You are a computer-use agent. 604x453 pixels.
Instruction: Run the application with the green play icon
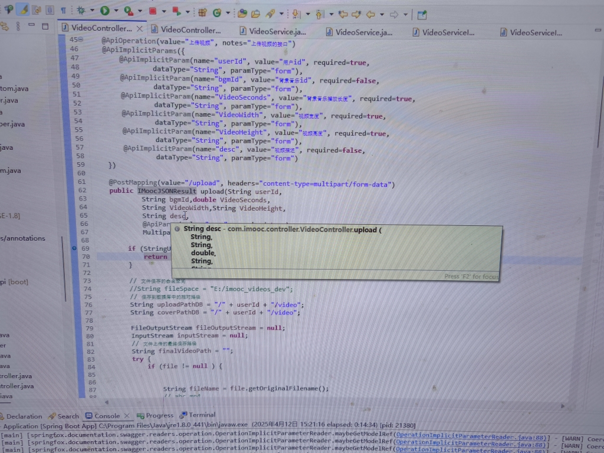tap(105, 11)
